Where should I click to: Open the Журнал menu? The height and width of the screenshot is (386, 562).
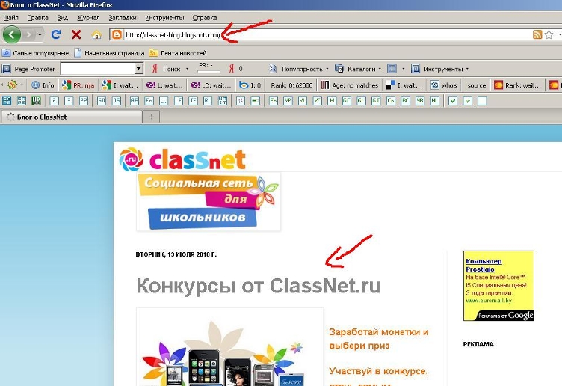pos(88,17)
